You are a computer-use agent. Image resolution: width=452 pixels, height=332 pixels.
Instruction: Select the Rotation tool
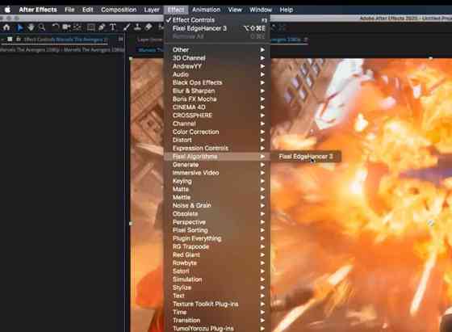point(55,27)
